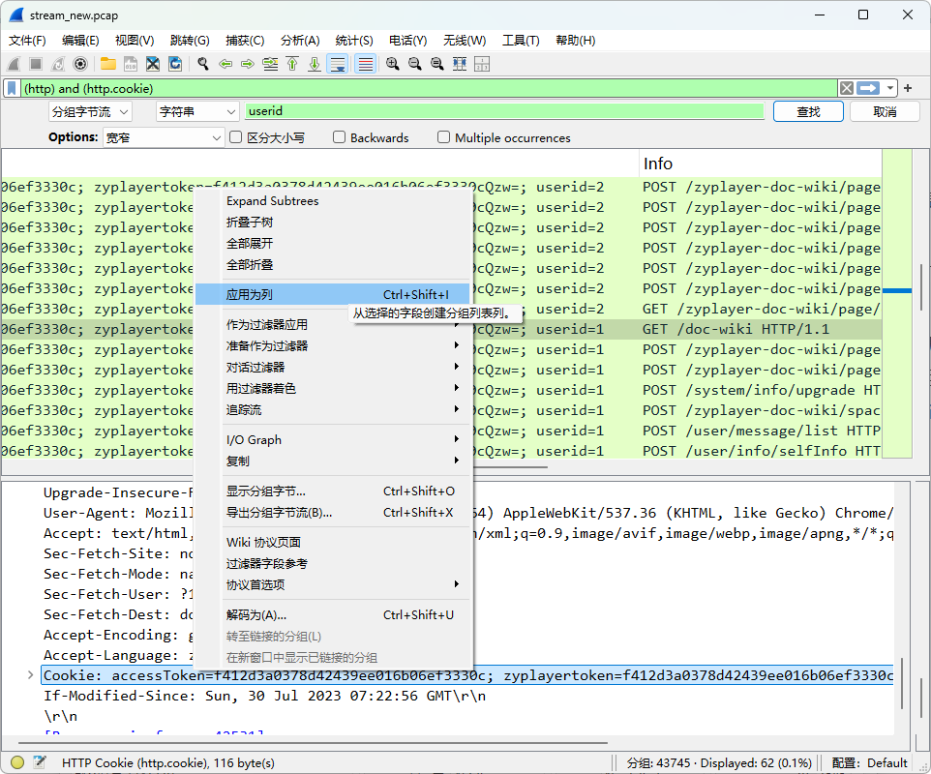
Task: Click the display filter bookmark icon
Action: tap(12, 88)
